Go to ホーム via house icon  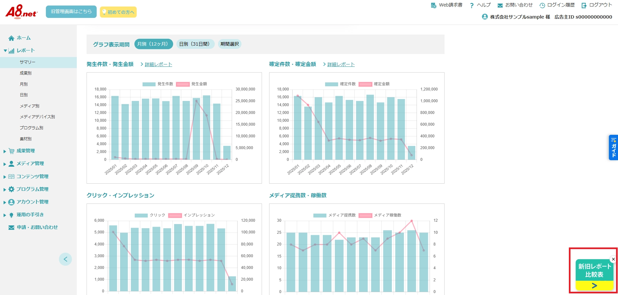[11, 38]
